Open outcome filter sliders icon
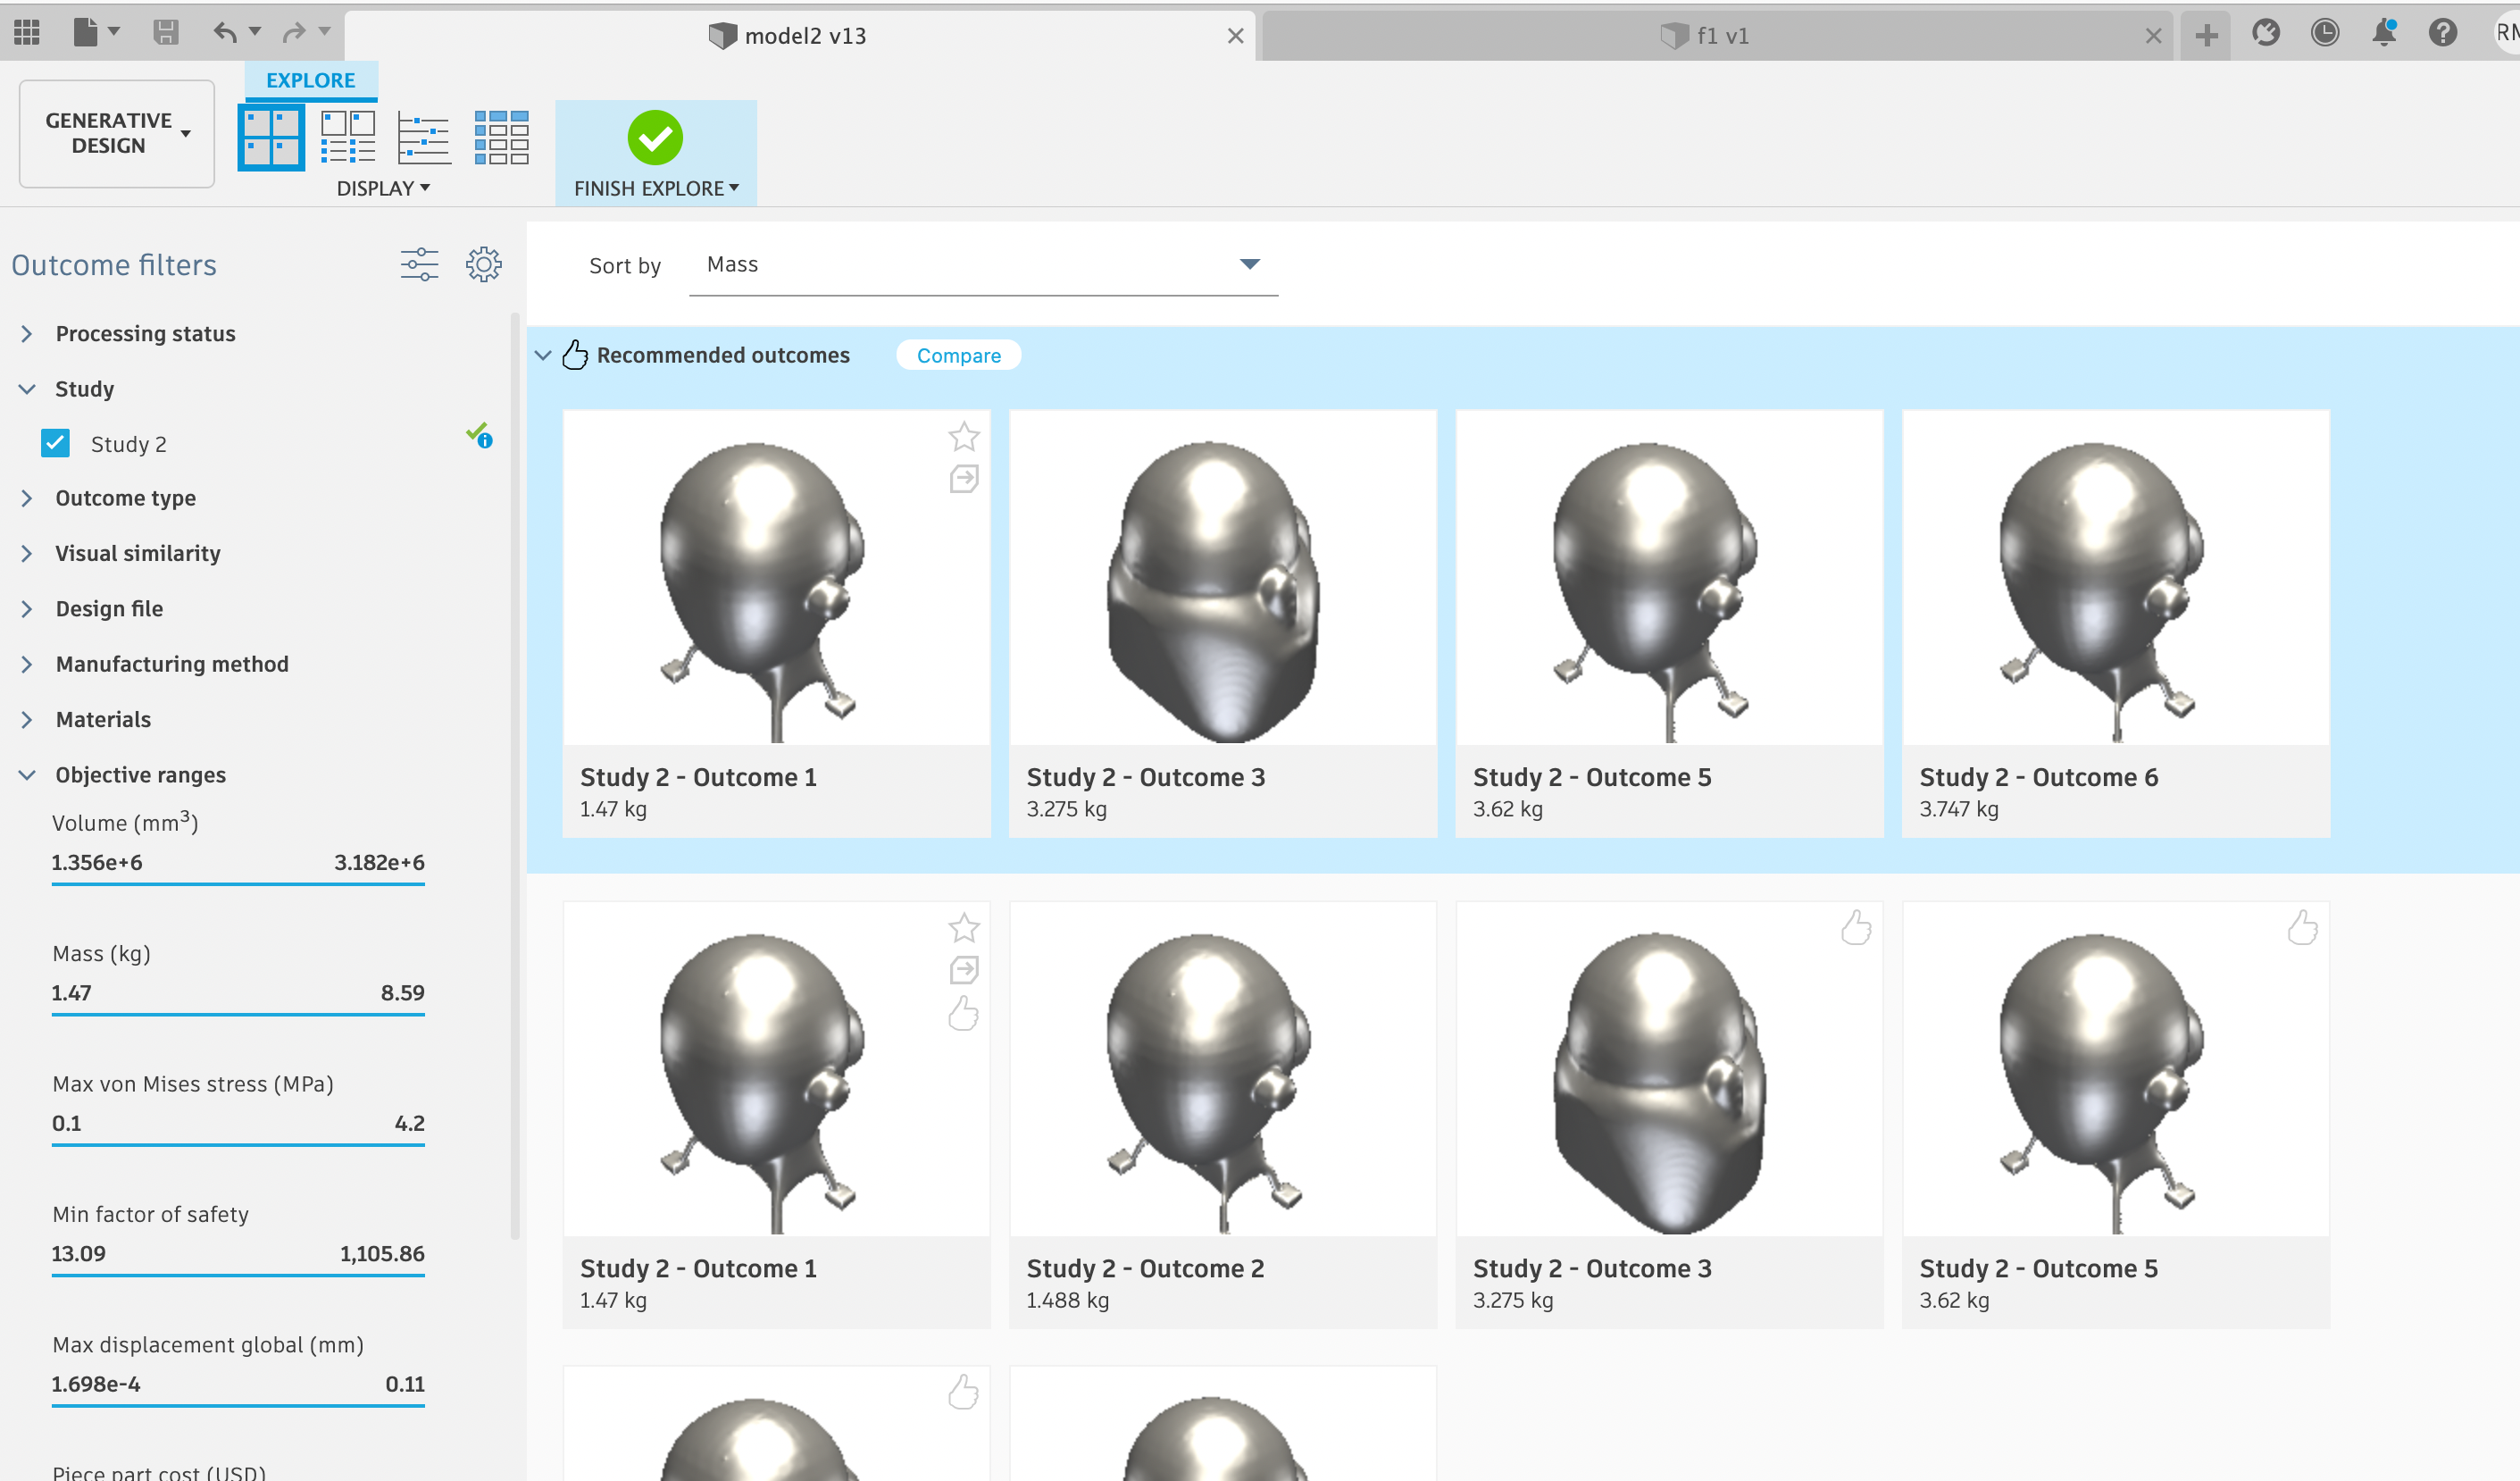Screen dimensions: 2520x1481 419,265
